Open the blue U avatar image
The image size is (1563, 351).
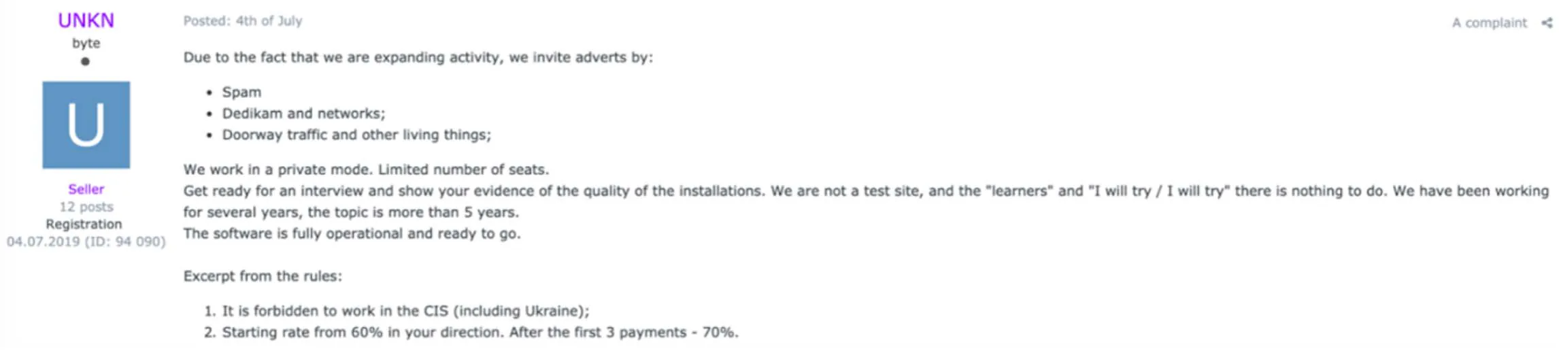86,125
